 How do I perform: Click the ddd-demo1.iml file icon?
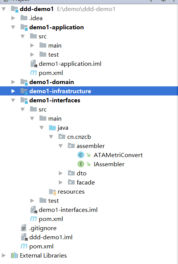pyautogui.click(x=24, y=237)
